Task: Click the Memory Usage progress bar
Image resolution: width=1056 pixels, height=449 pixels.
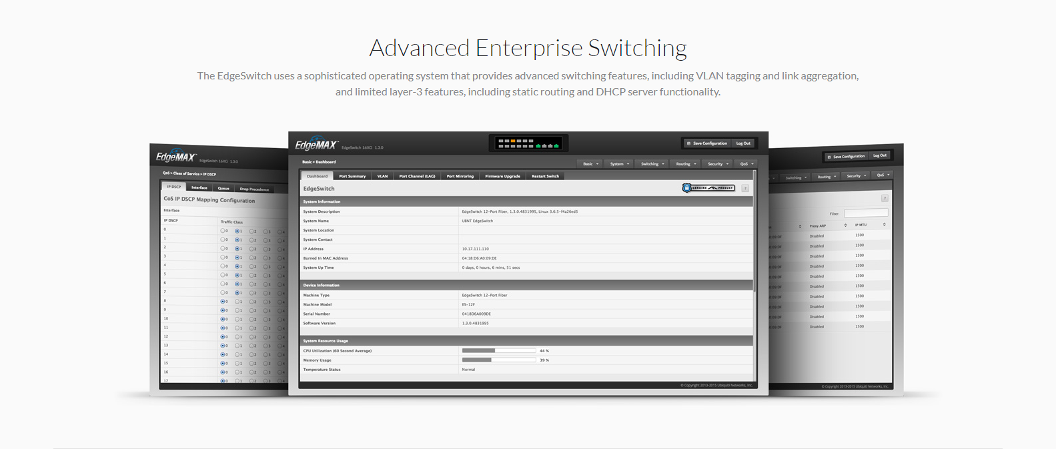Action: point(499,360)
